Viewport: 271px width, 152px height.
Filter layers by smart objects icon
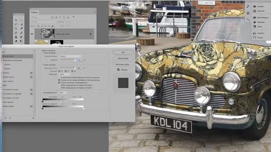[x=68, y=17]
